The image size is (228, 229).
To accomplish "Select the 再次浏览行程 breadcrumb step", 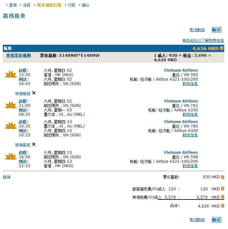I will tap(49, 5).
